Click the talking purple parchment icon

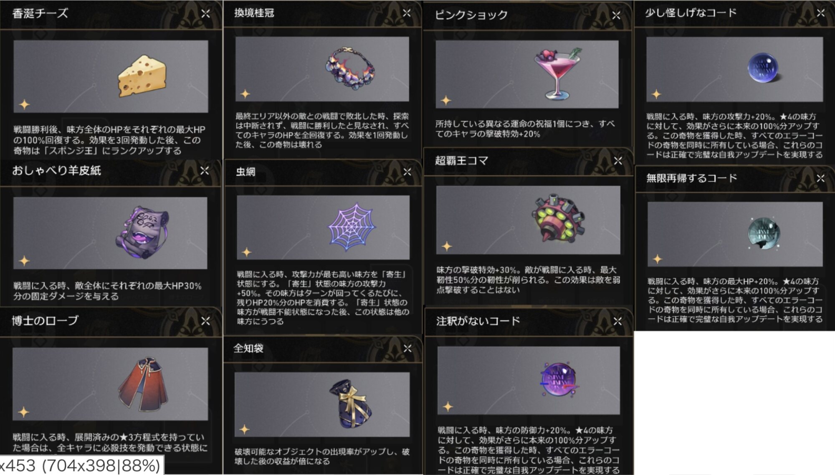pyautogui.click(x=142, y=232)
